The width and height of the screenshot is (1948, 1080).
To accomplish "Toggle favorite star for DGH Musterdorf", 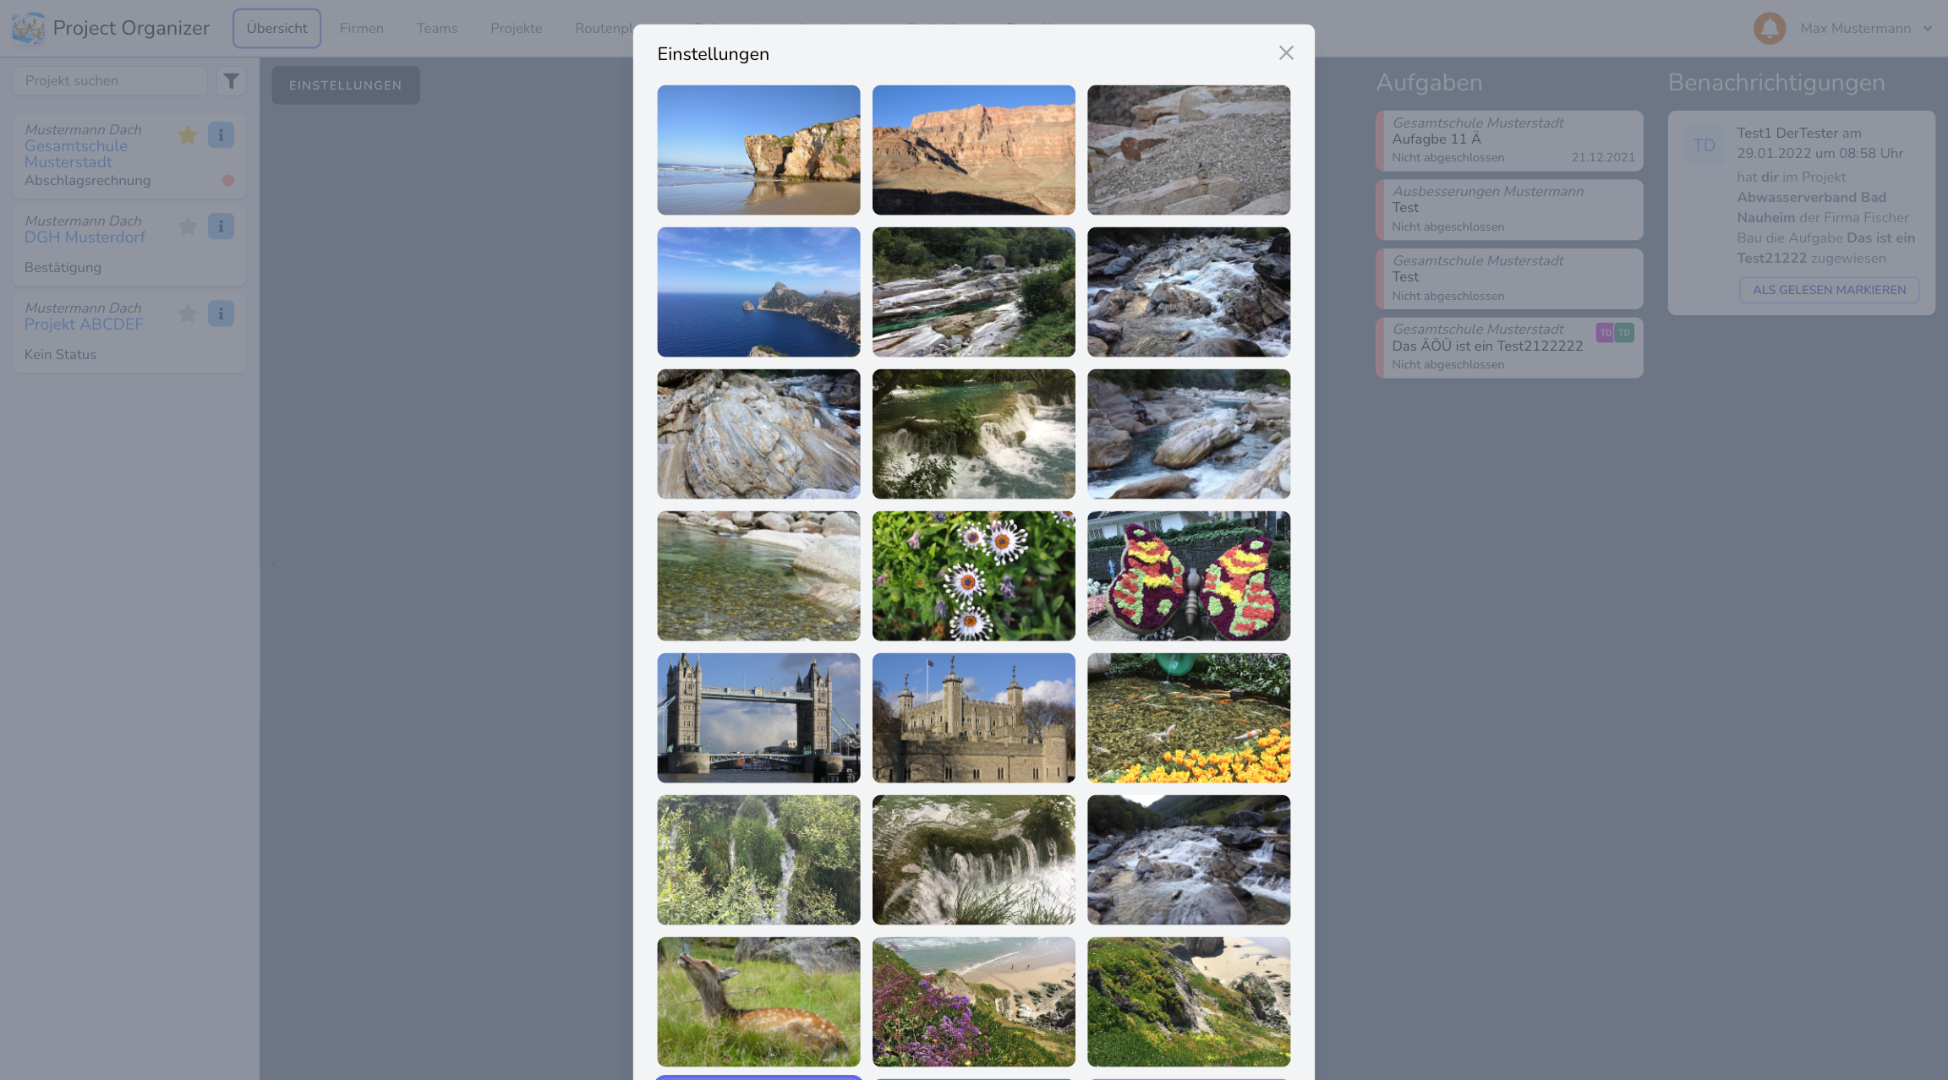I will (188, 226).
